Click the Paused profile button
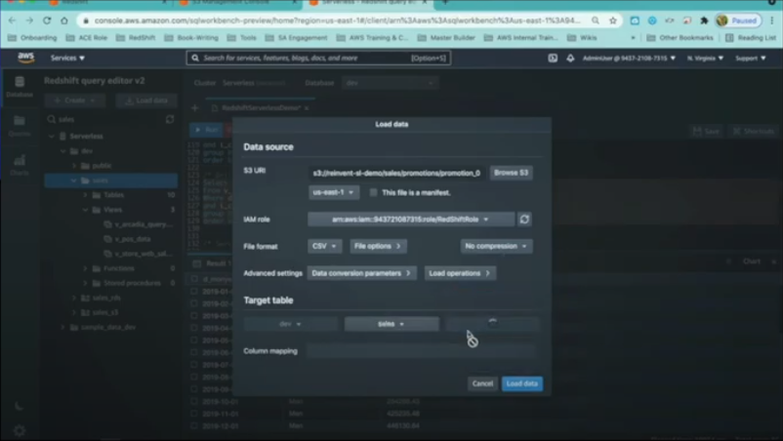Screen dimensions: 783x441 738,20
